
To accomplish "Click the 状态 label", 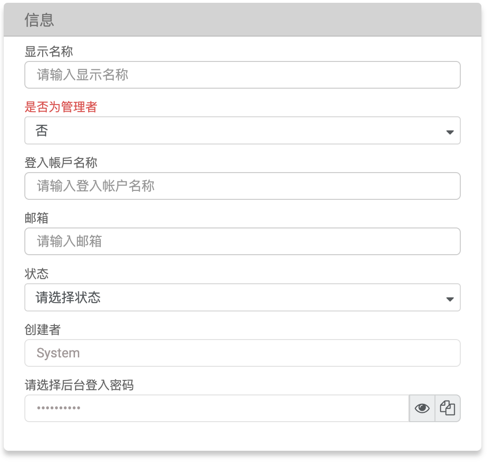I will tap(37, 274).
